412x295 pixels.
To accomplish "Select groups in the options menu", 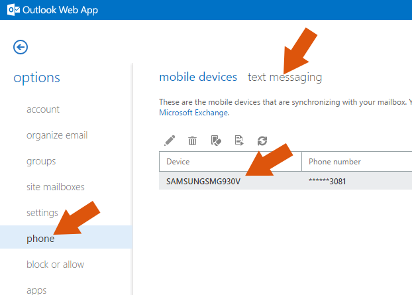I will click(41, 161).
